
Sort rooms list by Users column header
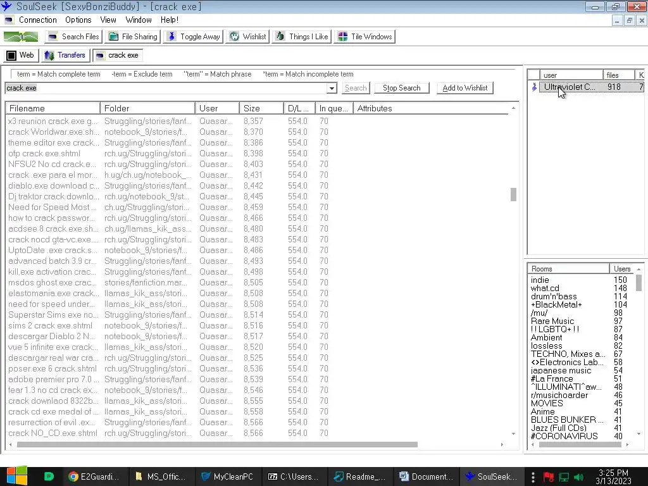click(x=622, y=268)
